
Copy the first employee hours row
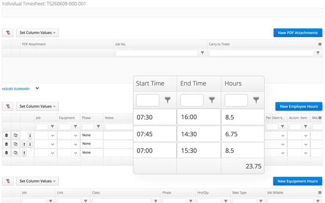tap(16, 135)
